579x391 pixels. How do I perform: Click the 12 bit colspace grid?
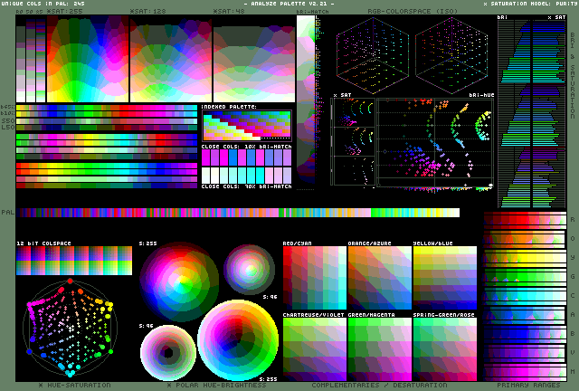point(74,262)
